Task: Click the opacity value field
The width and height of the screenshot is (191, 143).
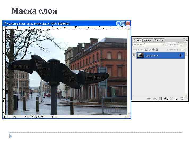Action: (x=180, y=44)
